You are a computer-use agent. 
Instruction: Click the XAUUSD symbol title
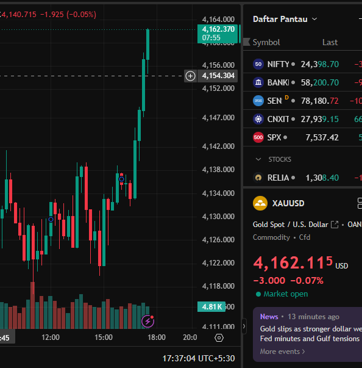pyautogui.click(x=288, y=203)
